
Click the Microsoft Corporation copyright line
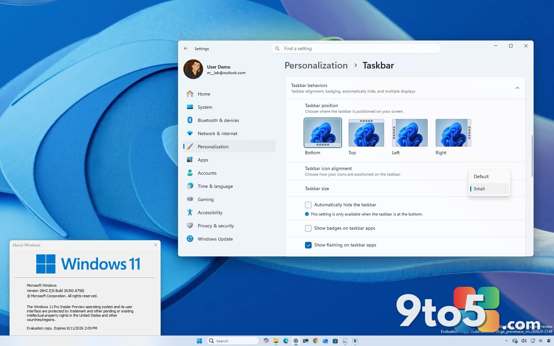coord(62,296)
